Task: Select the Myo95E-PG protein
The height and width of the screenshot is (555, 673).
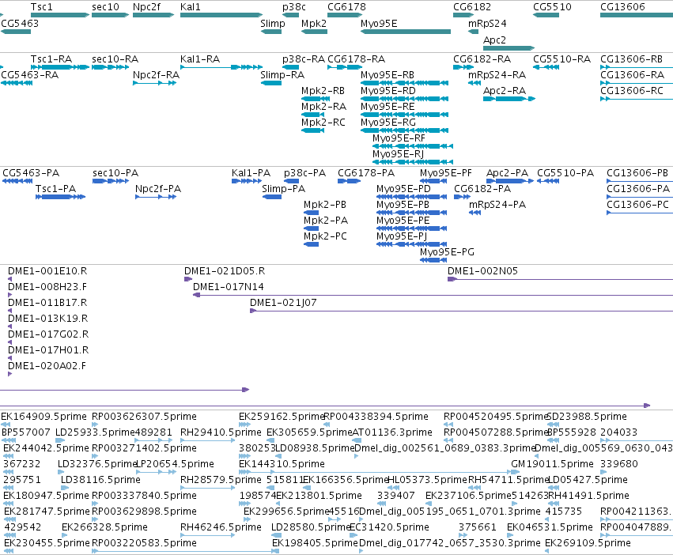Action: (x=433, y=259)
